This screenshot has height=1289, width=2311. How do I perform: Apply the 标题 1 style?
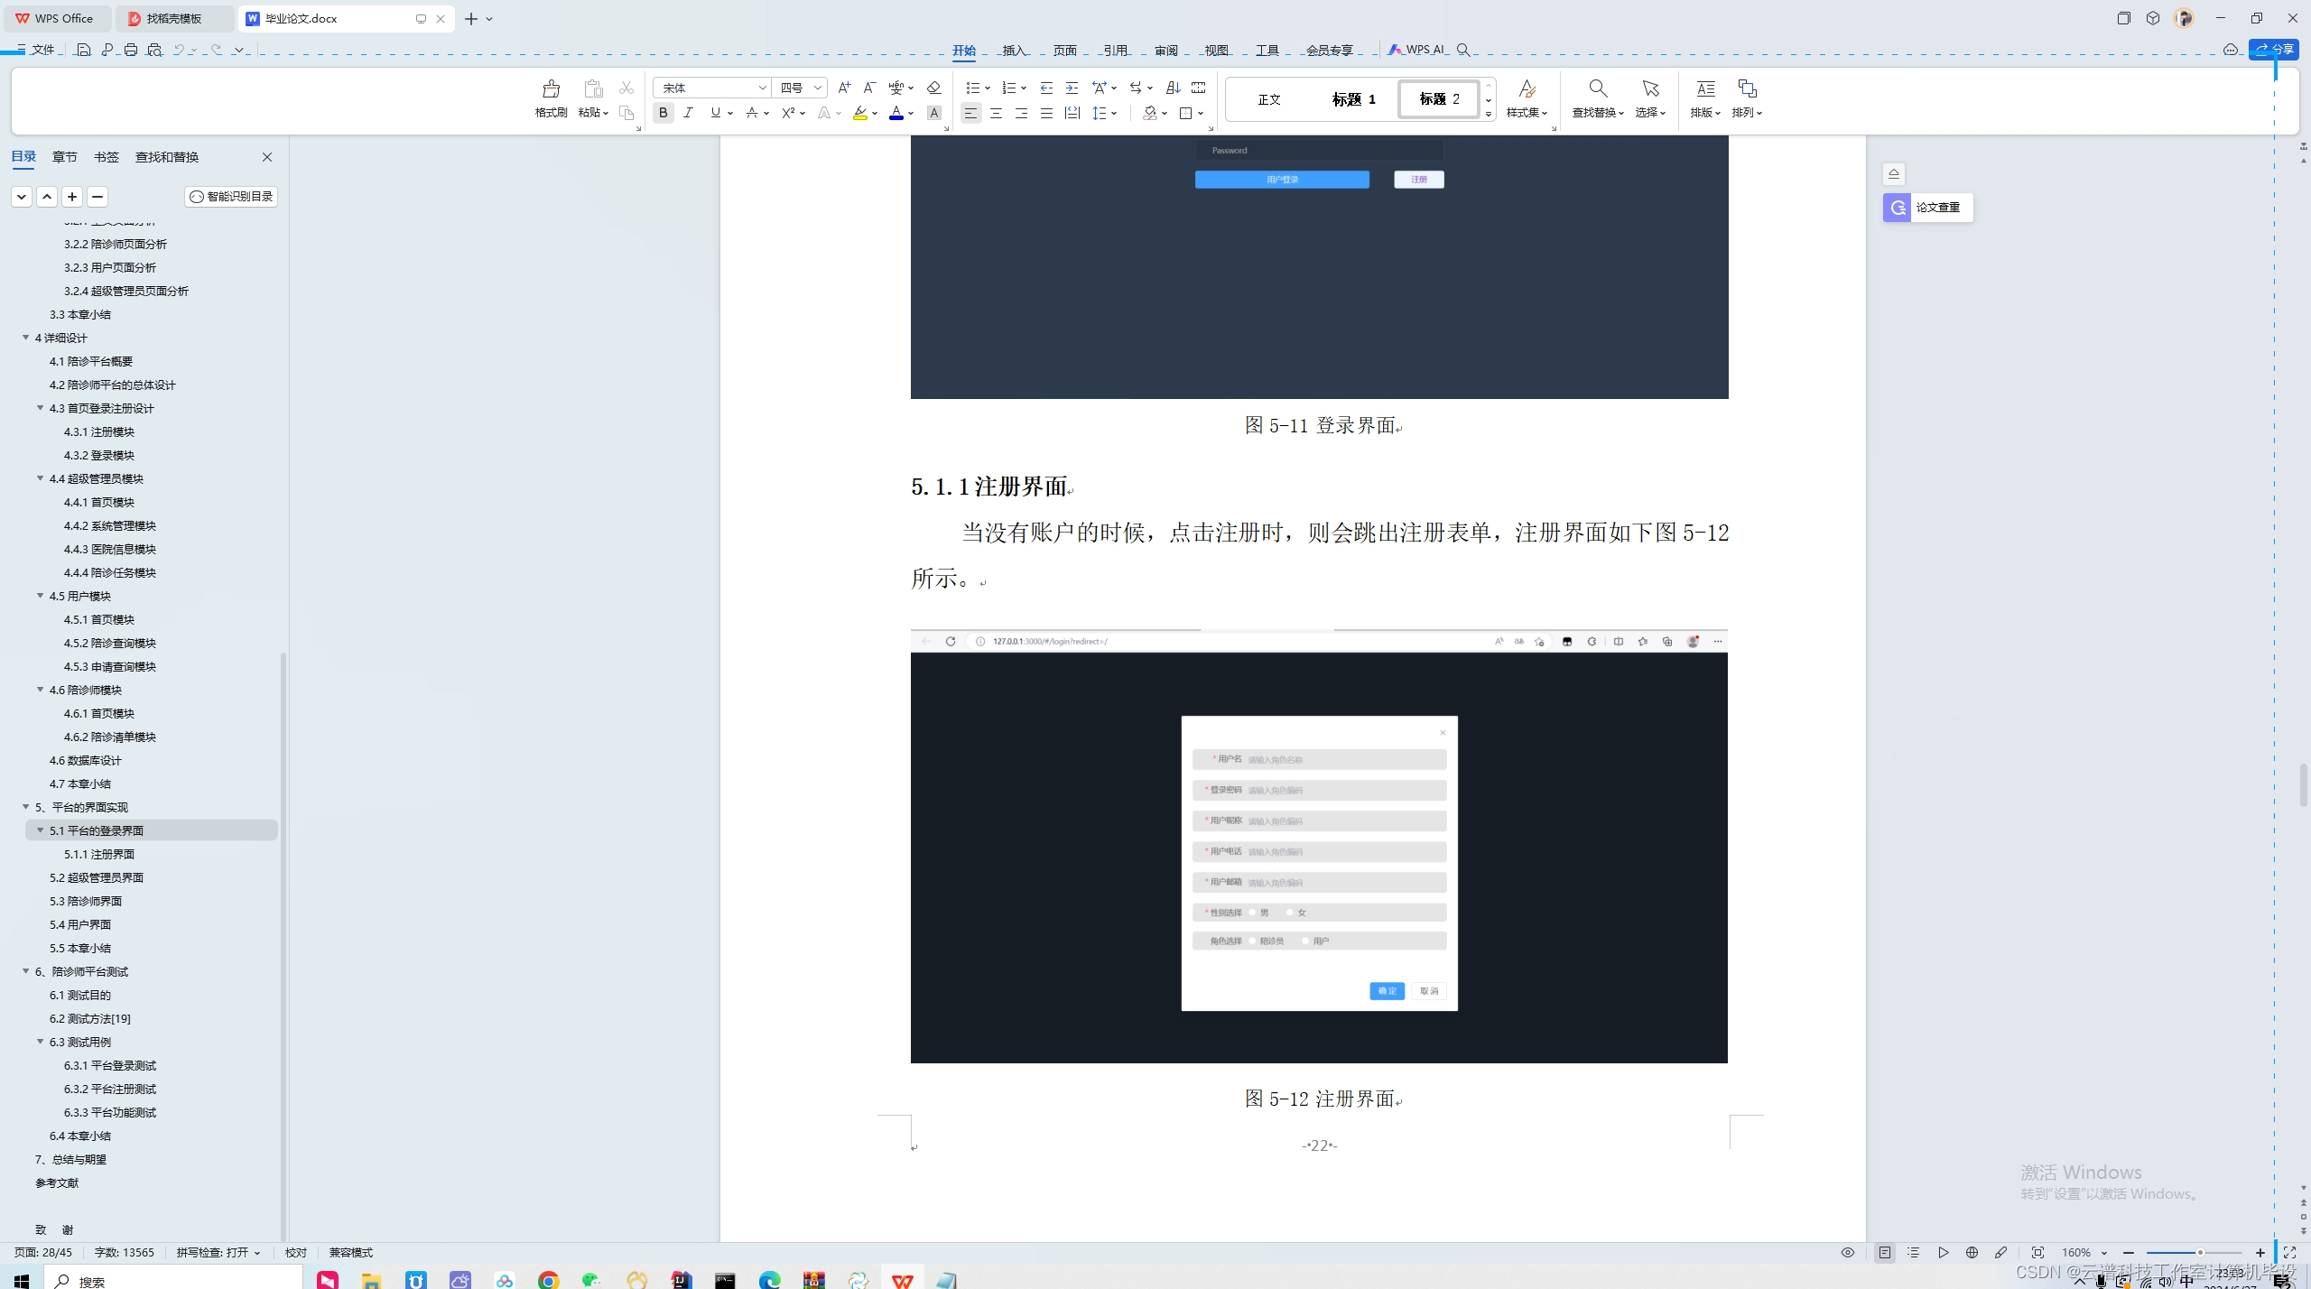click(x=1353, y=99)
